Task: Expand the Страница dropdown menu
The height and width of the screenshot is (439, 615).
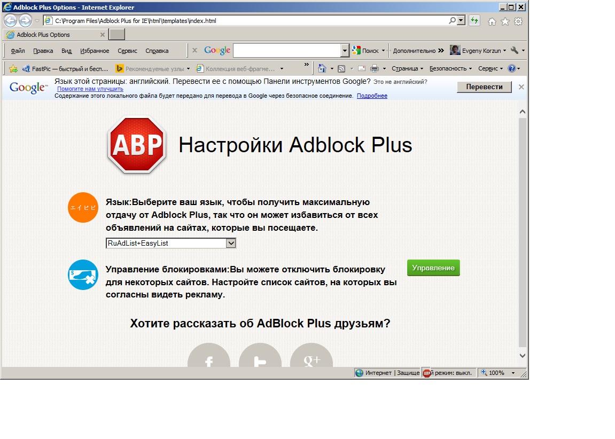Action: click(407, 68)
